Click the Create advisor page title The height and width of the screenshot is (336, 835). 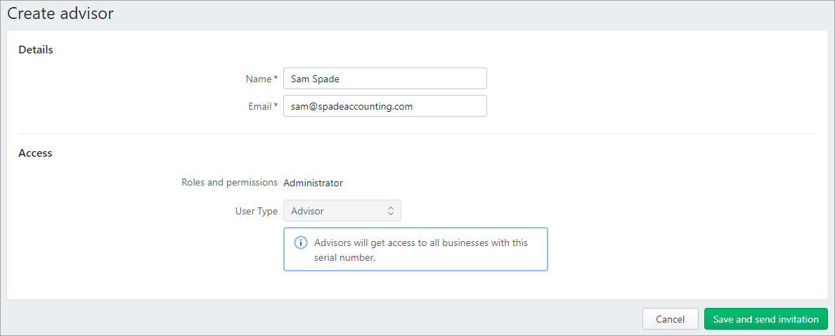click(x=60, y=13)
